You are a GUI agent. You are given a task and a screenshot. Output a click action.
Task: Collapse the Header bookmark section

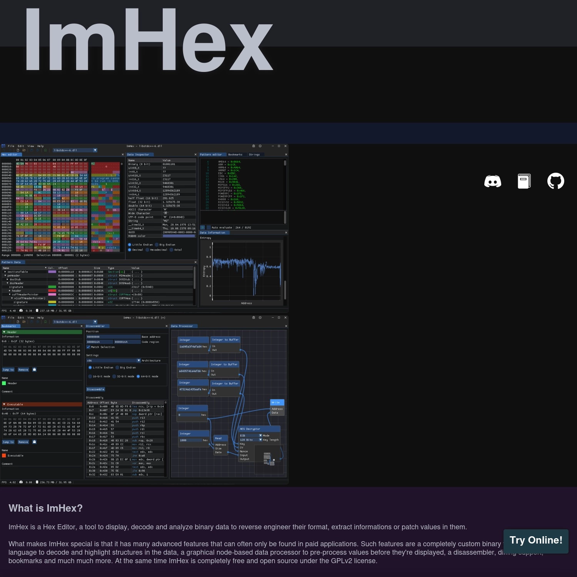[x=42, y=332]
